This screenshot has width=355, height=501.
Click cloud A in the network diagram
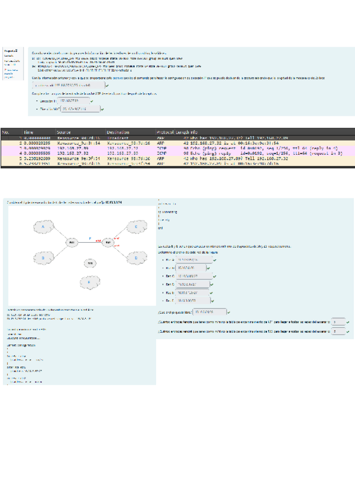coord(43,227)
